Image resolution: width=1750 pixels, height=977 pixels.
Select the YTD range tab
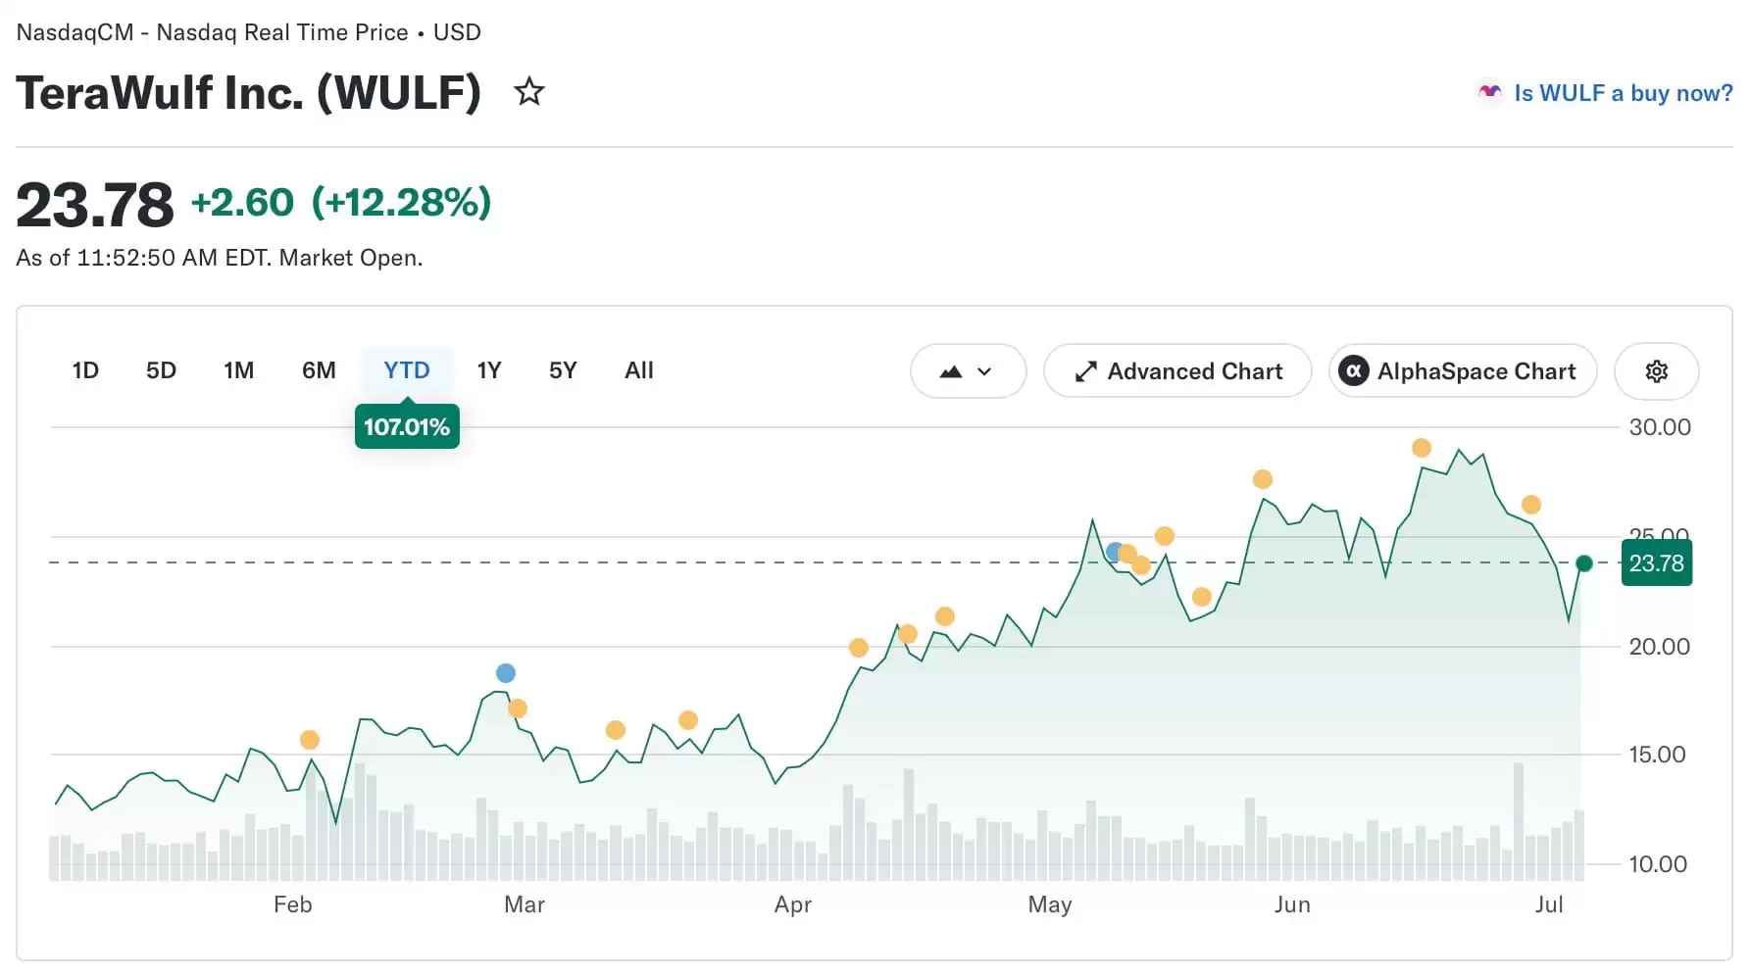point(407,370)
